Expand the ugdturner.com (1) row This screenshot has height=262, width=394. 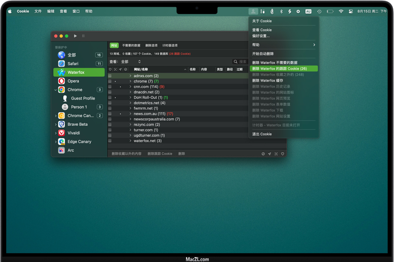tap(130, 135)
